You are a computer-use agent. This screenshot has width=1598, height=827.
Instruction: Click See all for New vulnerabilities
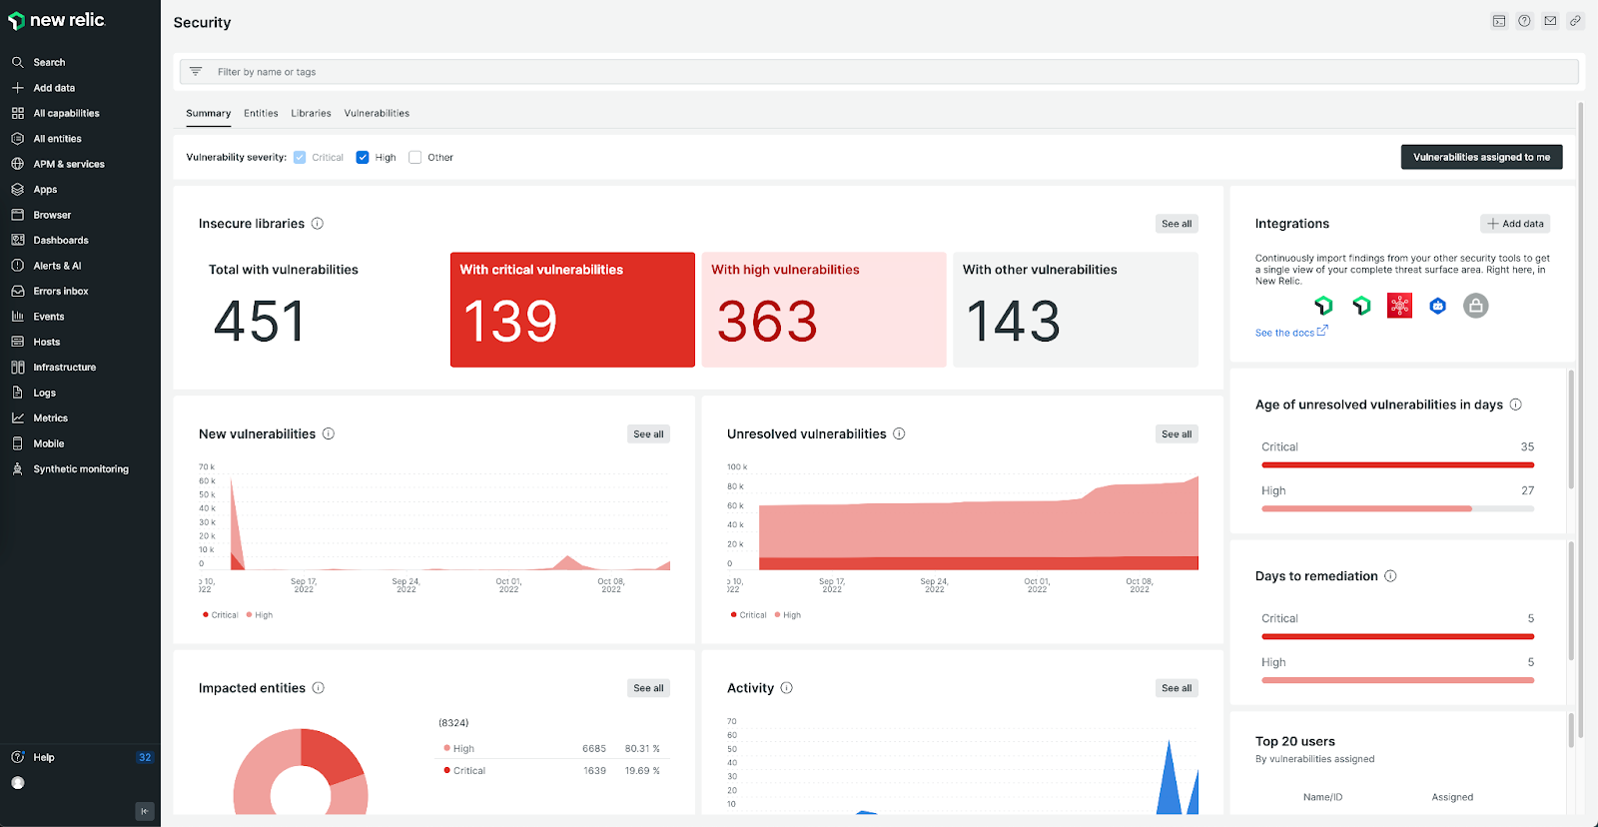(x=648, y=433)
